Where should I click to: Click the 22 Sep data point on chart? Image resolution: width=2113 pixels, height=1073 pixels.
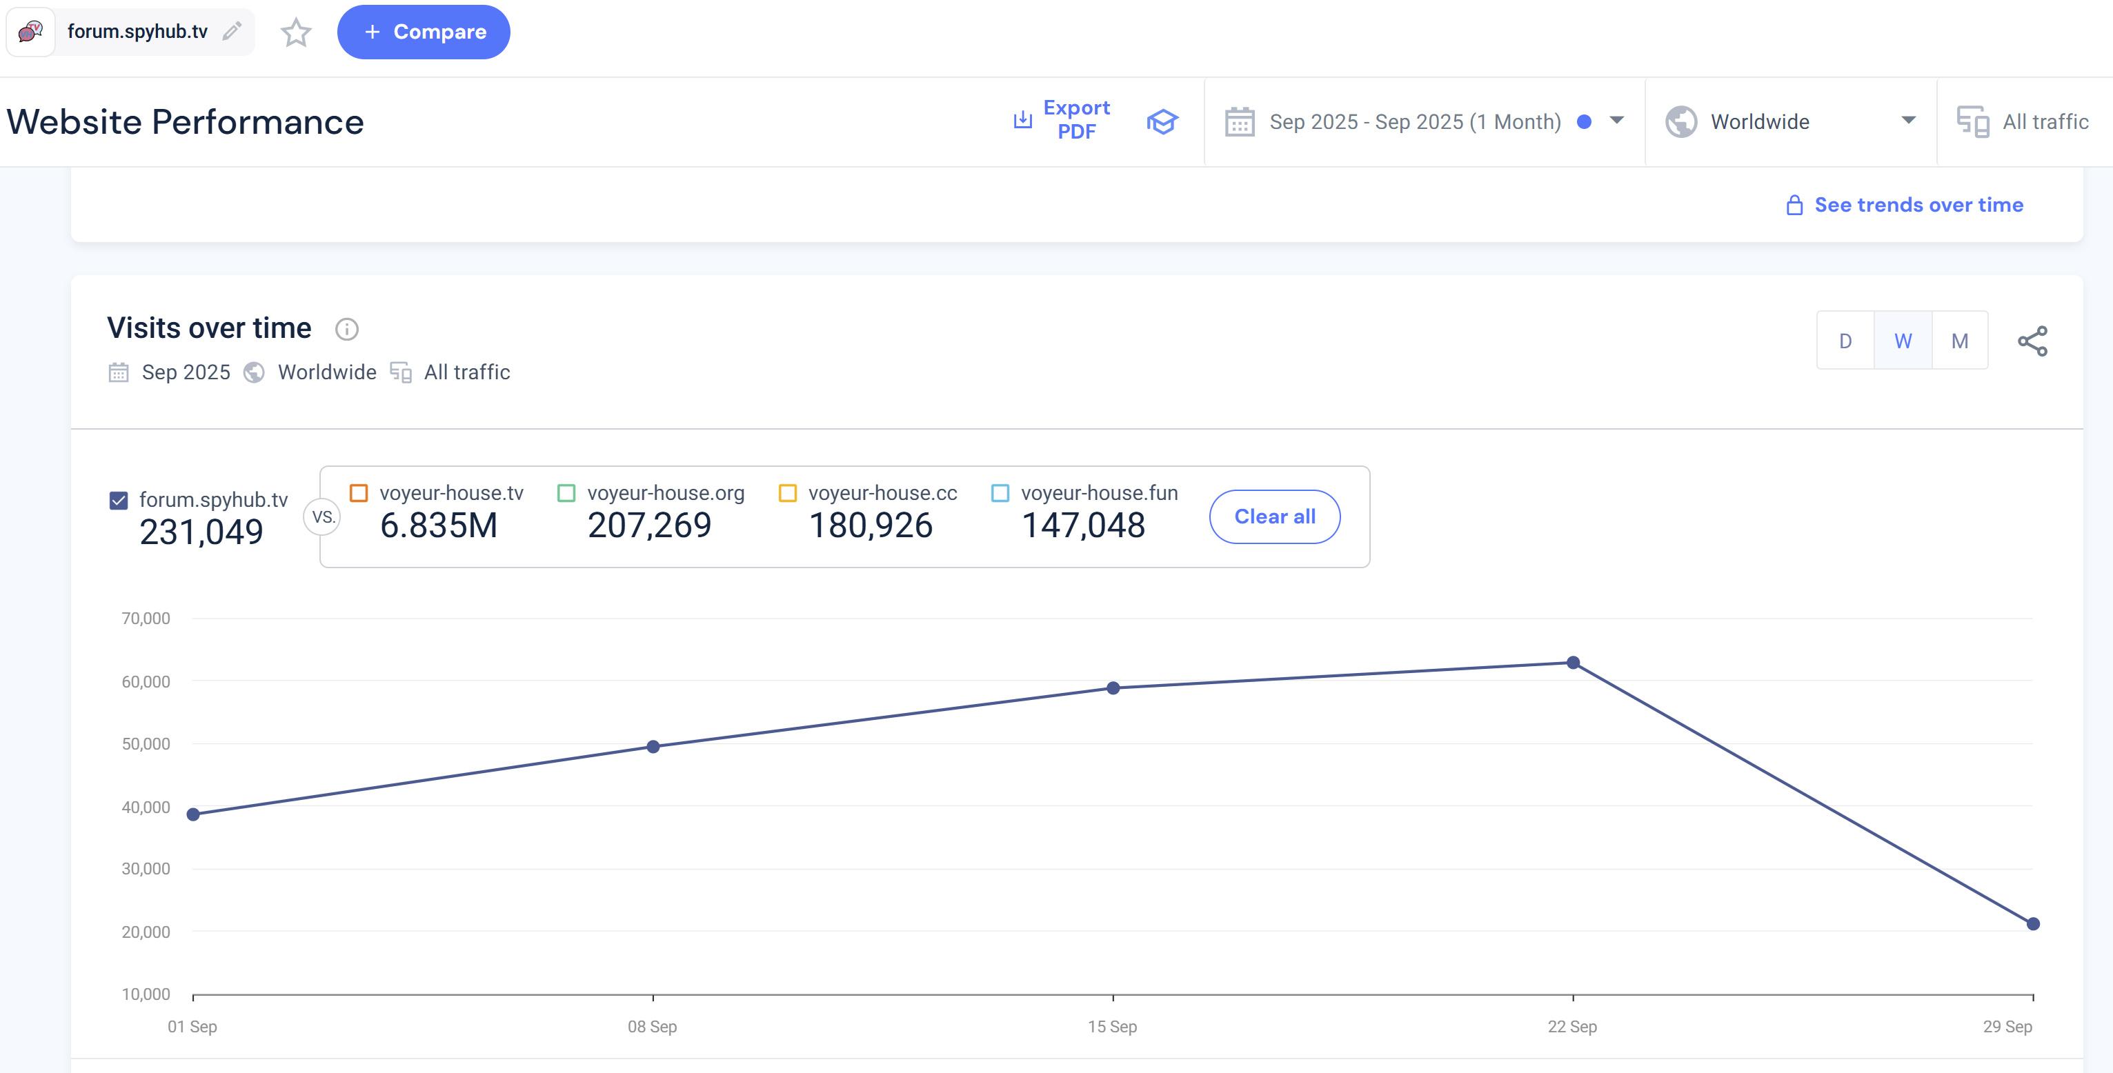point(1572,662)
